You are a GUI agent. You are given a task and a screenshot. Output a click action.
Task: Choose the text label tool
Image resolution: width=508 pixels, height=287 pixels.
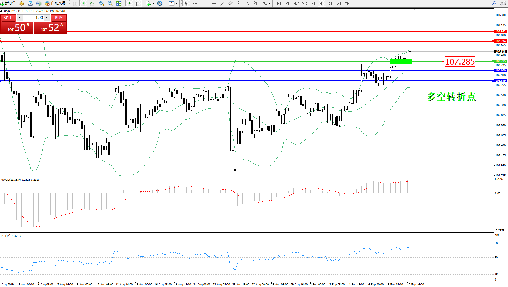(247, 3)
